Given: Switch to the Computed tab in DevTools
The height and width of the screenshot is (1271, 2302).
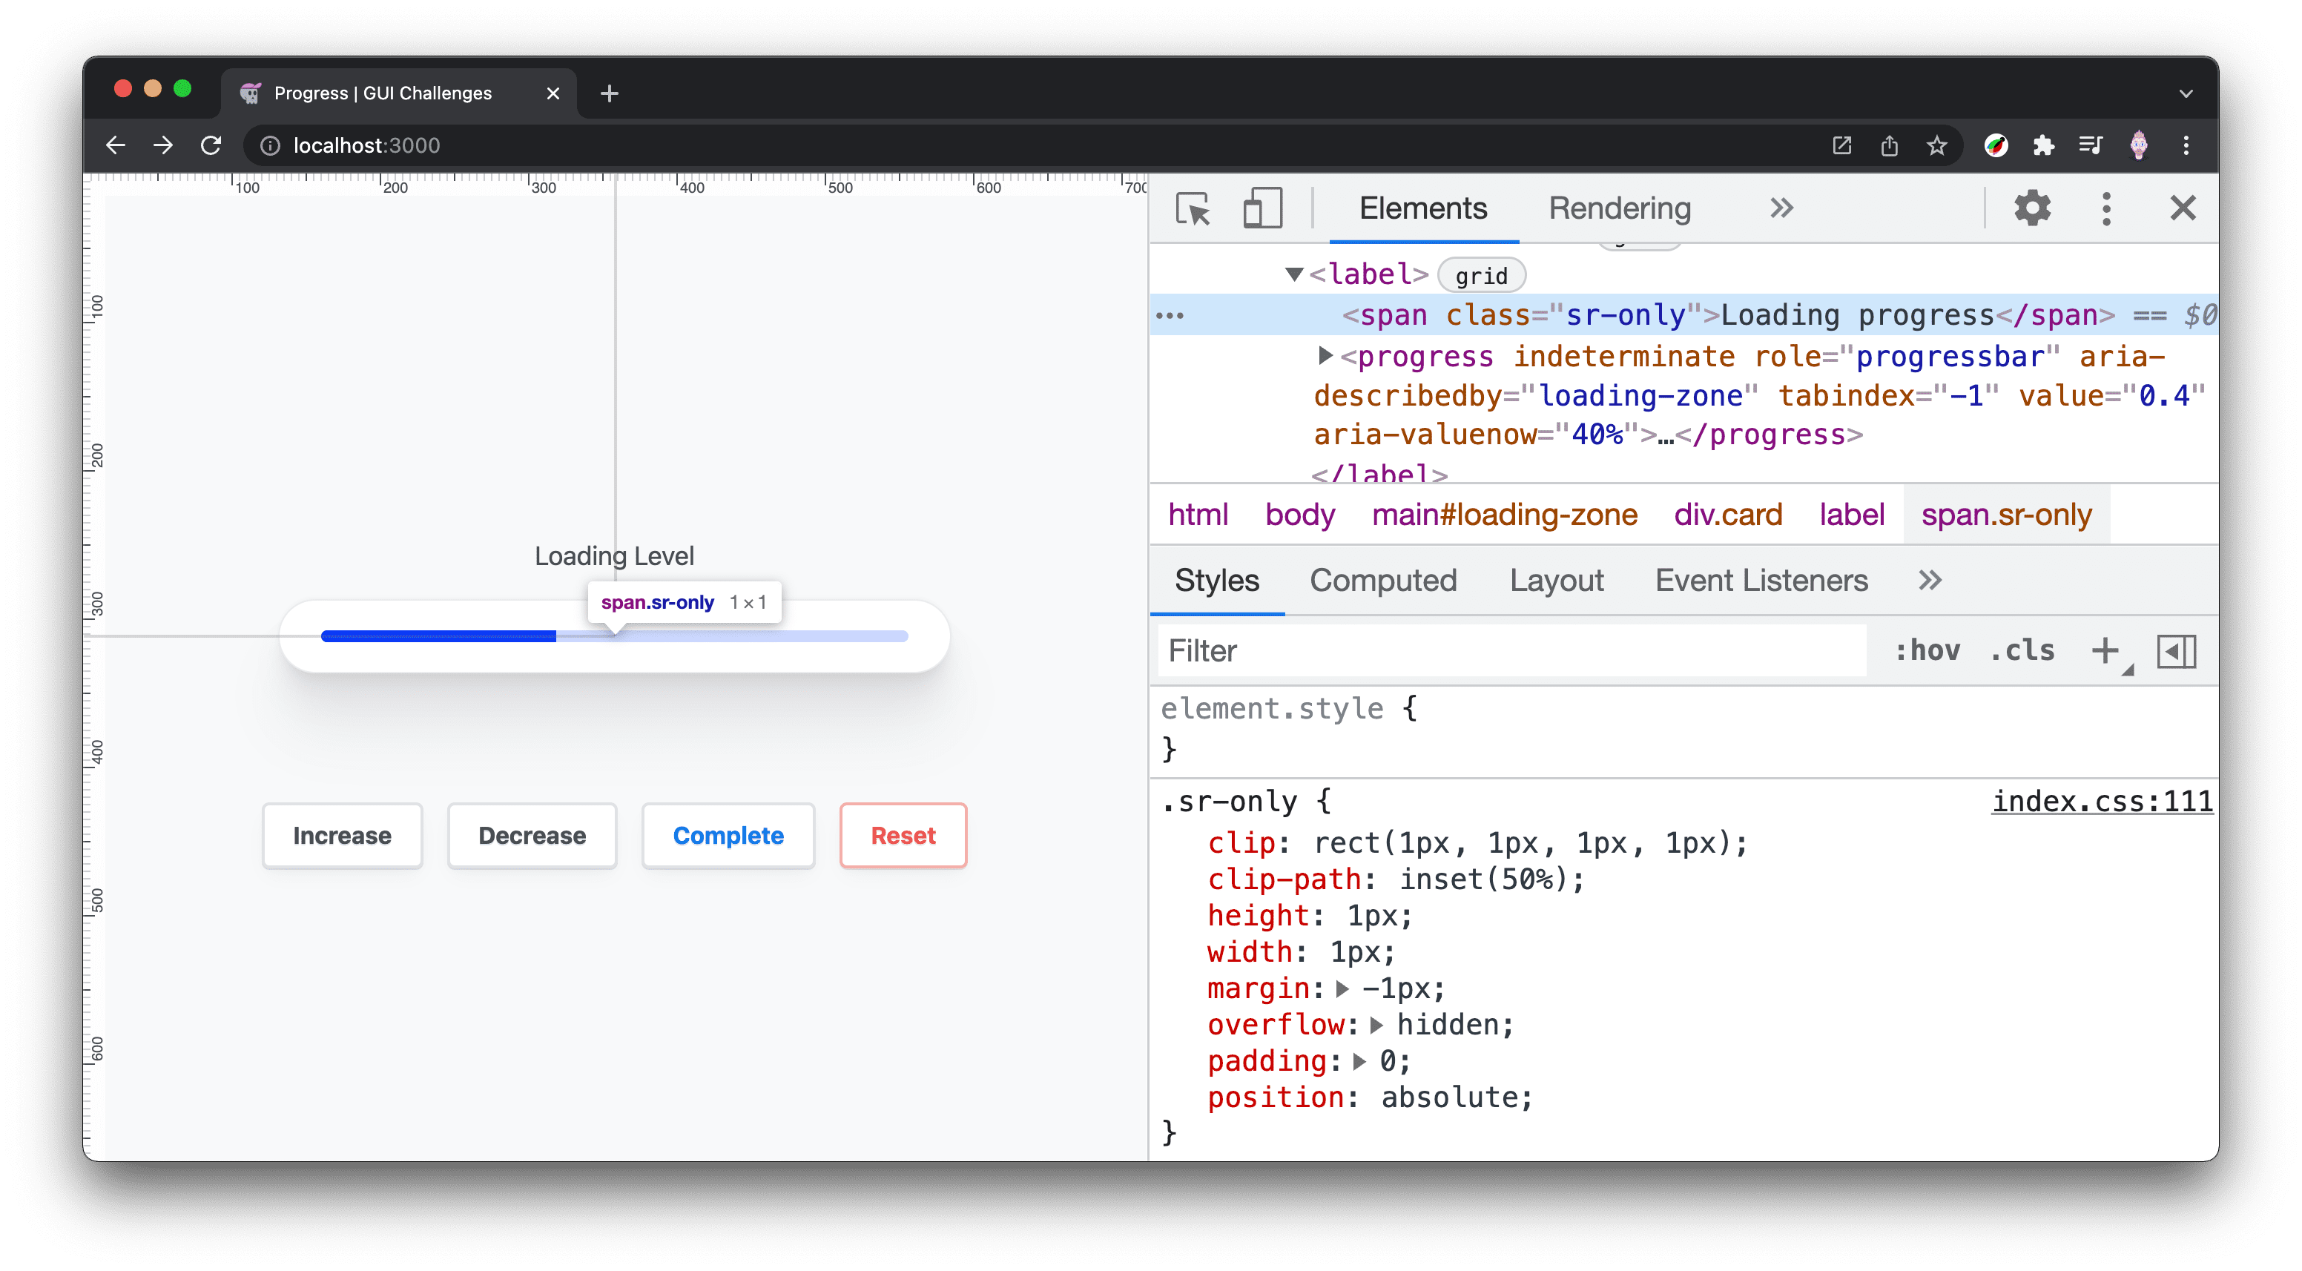Looking at the screenshot, I should (1385, 581).
